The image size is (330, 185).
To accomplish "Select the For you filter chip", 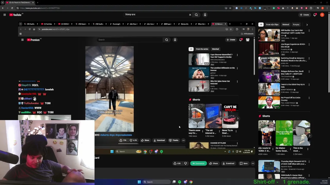I will pos(296,25).
